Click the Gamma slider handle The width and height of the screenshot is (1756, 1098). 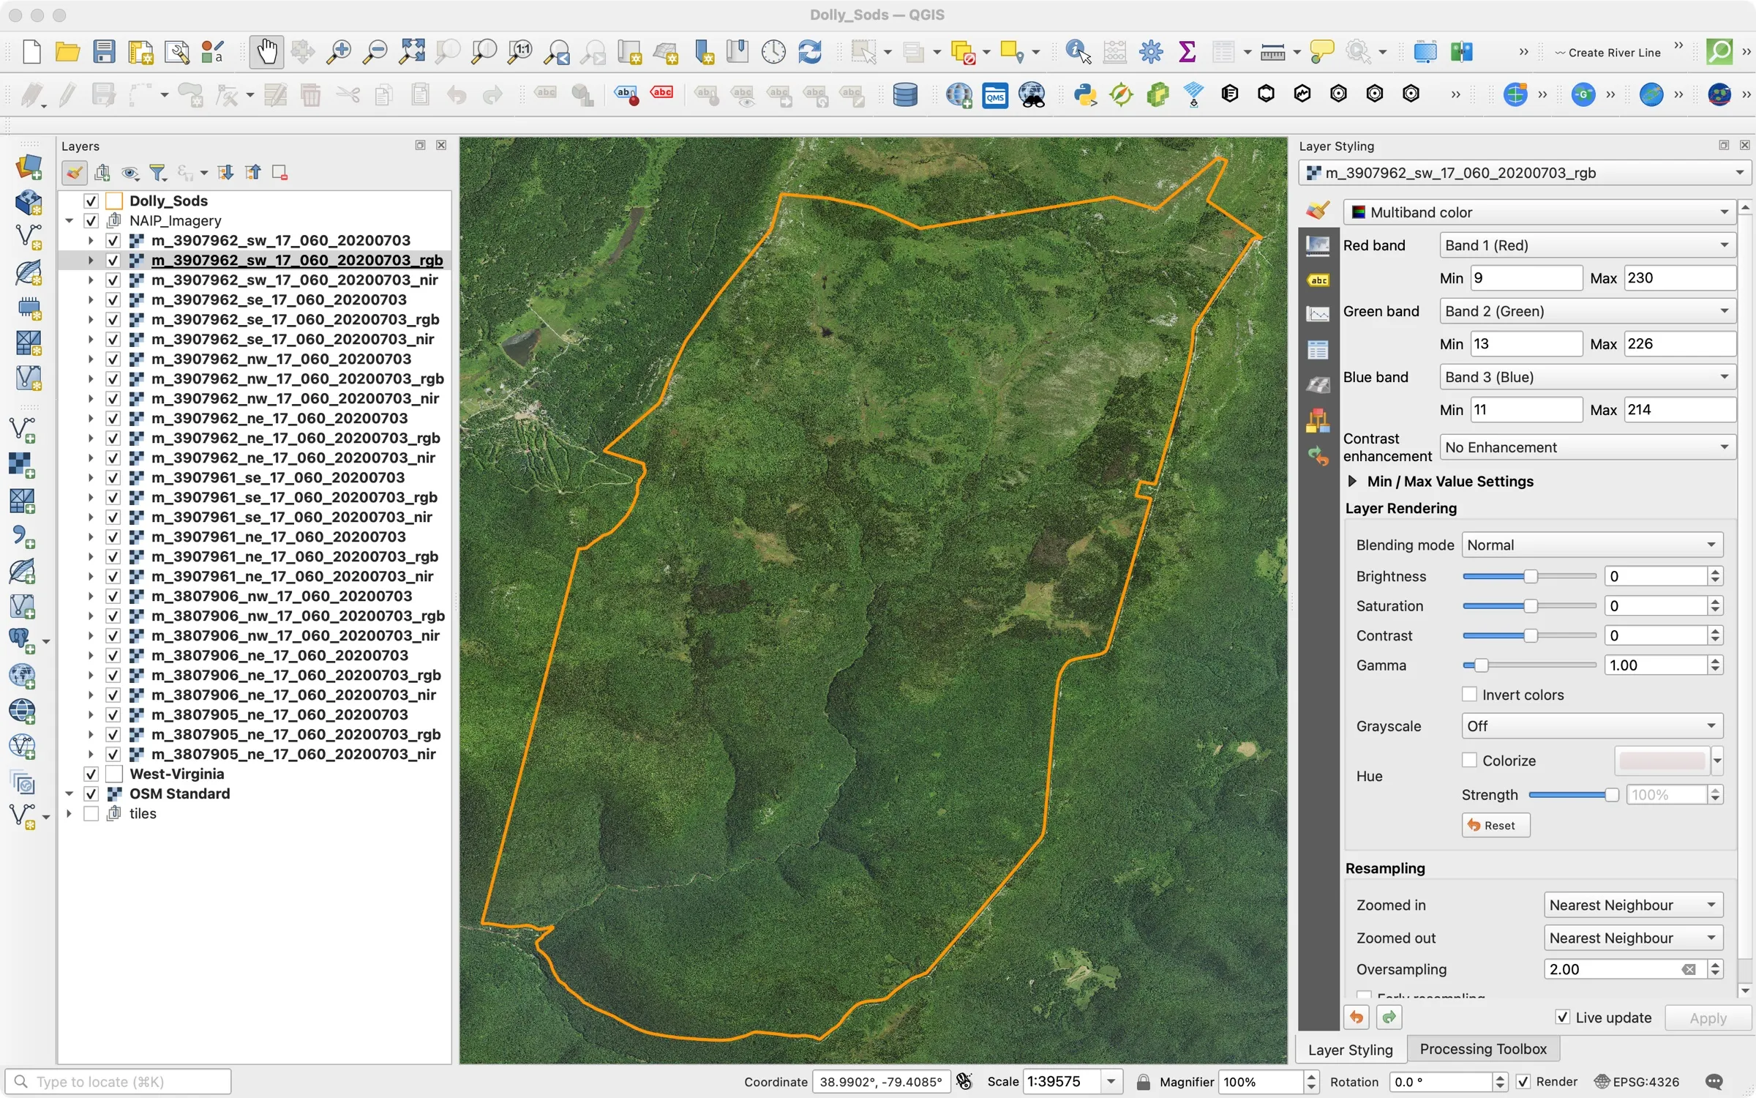(x=1481, y=665)
